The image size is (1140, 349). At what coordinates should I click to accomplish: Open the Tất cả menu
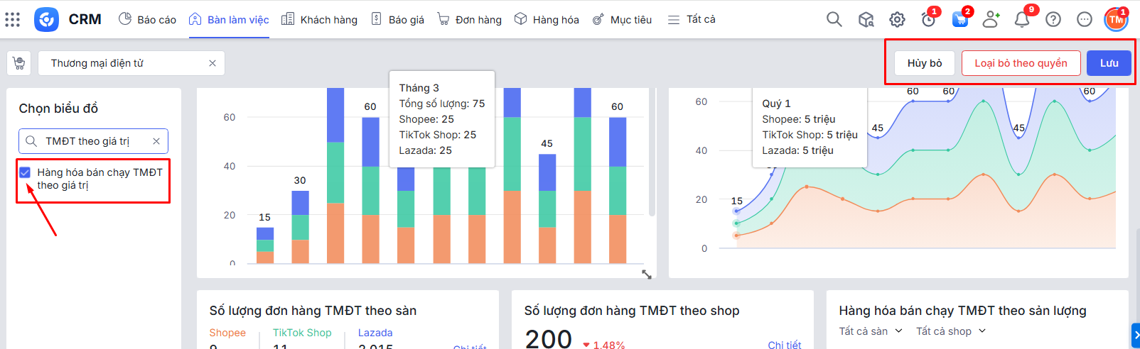click(692, 20)
